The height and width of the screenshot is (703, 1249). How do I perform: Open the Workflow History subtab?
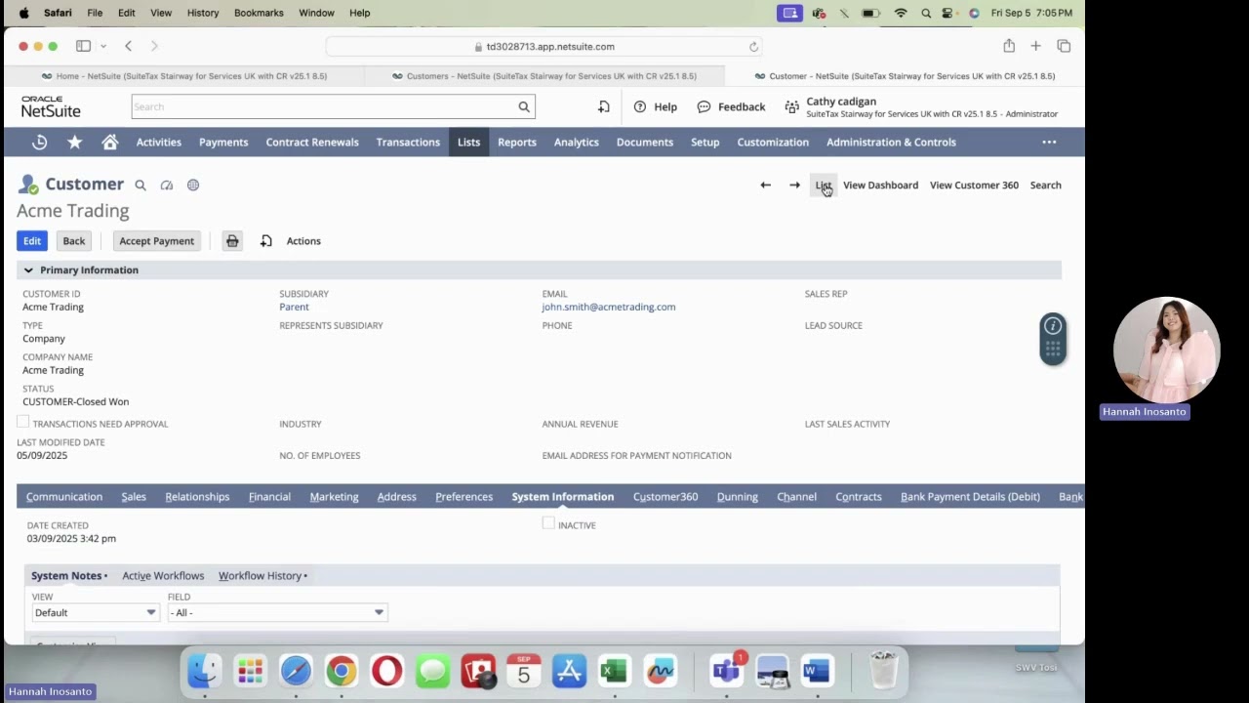[x=261, y=576]
